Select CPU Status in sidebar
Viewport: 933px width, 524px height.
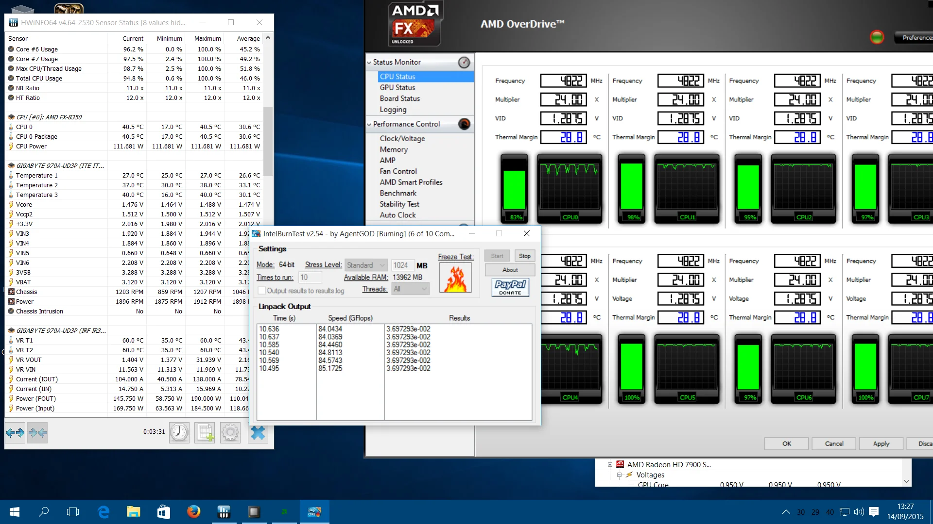click(x=425, y=77)
